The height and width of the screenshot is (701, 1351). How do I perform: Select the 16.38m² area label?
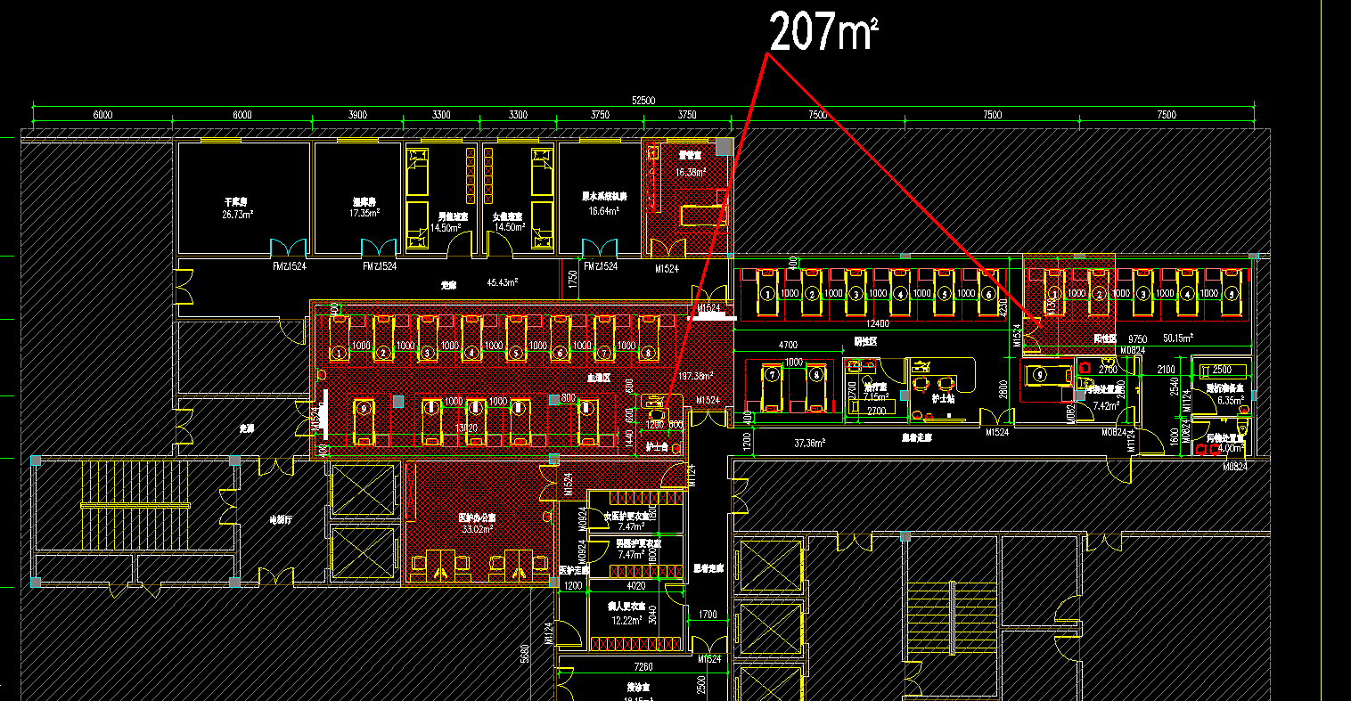point(691,173)
